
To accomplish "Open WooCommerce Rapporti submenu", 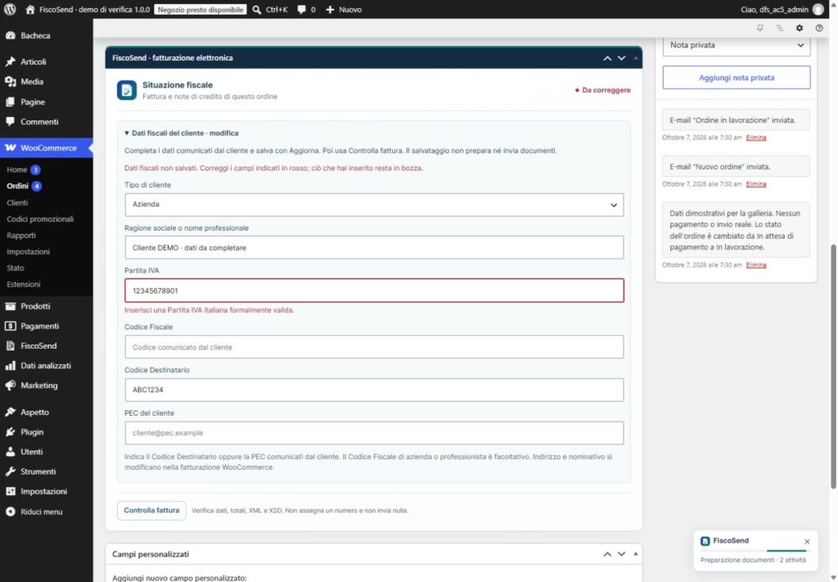I will point(20,235).
